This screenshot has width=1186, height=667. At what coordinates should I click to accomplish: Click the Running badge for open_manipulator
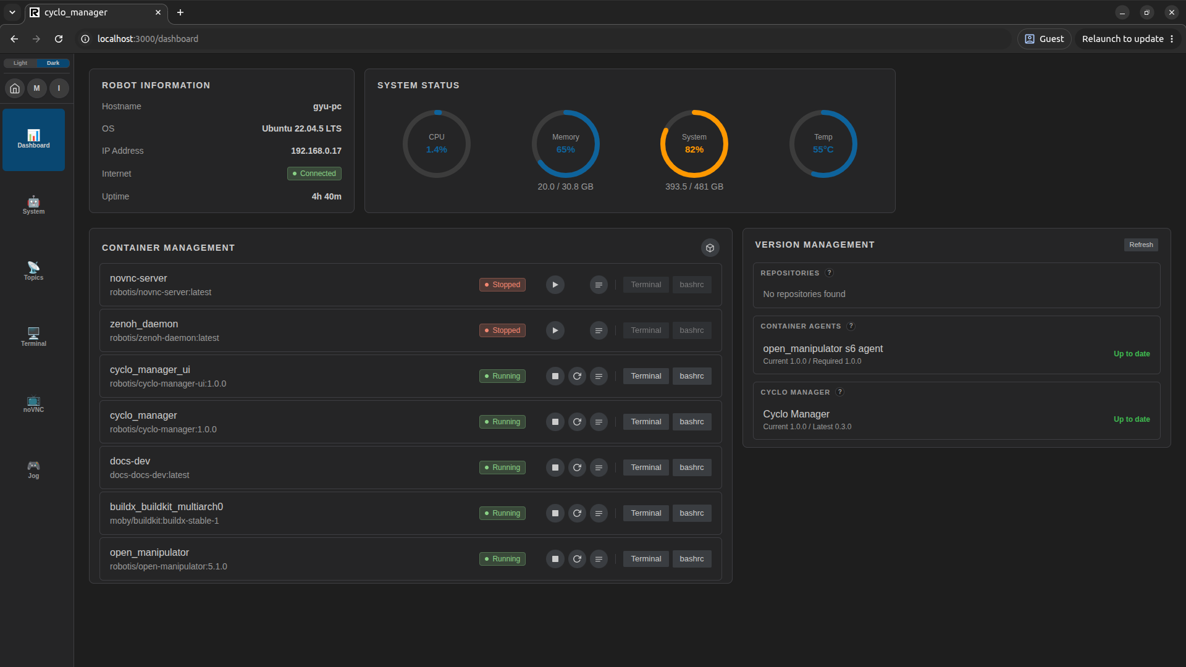[502, 559]
